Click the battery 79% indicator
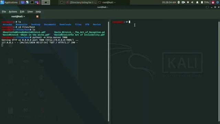Viewport: 220px width, 124px height. point(205,2)
